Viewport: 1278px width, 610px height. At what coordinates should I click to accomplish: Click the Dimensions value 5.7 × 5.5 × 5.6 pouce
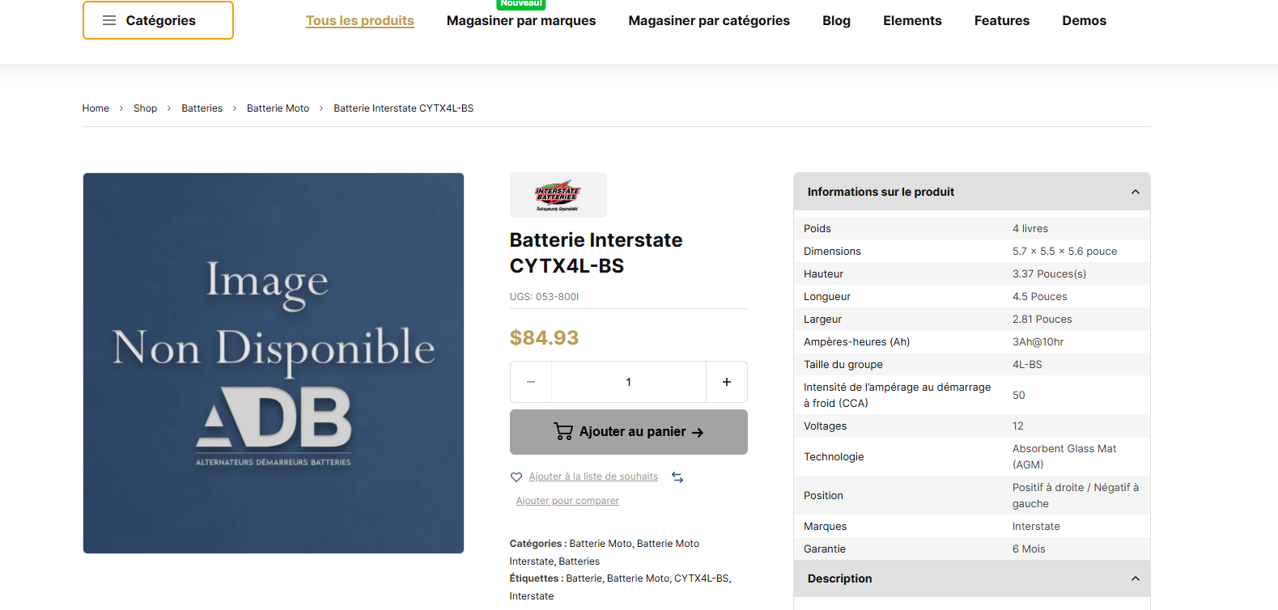(1064, 252)
